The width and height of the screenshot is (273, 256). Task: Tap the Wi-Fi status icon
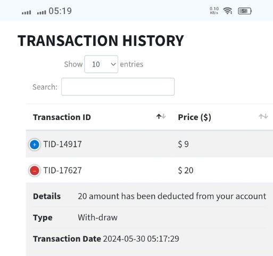(x=228, y=11)
